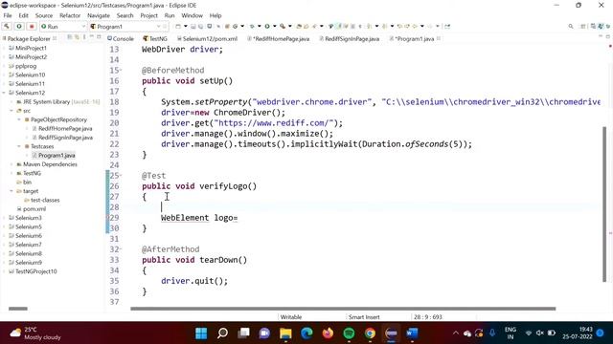Open Spotify from the Windows taskbar

click(x=349, y=333)
